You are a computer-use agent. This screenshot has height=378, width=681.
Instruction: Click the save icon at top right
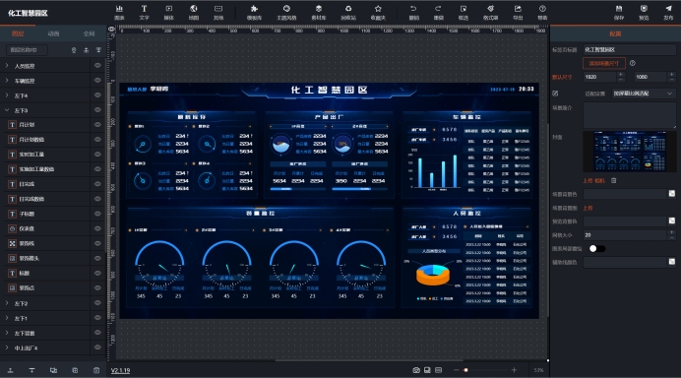click(619, 12)
